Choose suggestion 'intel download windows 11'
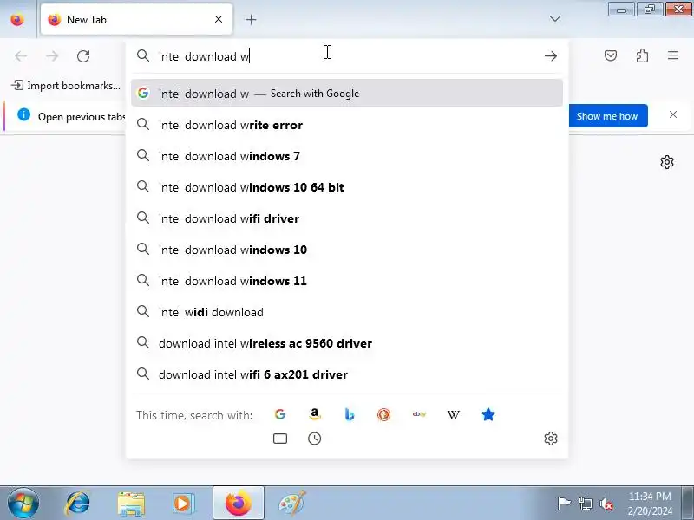This screenshot has width=694, height=520. pos(346,281)
